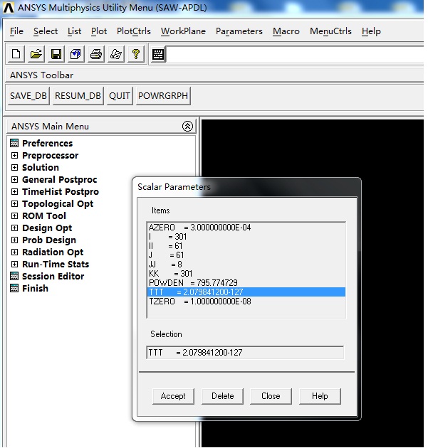Image resolution: width=428 pixels, height=448 pixels.
Task: Click the Pan-Zoom-Rotate cube icon
Action: (x=75, y=54)
